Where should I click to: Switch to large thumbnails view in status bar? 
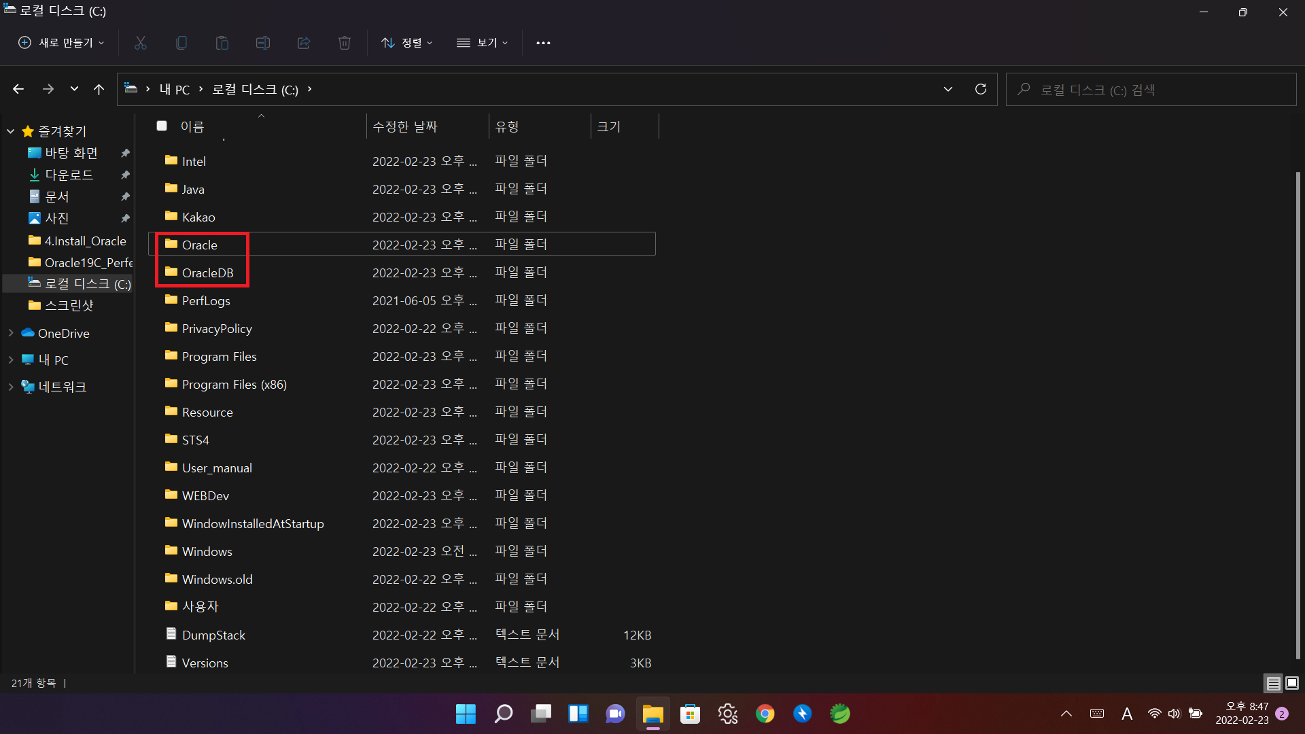(1292, 683)
